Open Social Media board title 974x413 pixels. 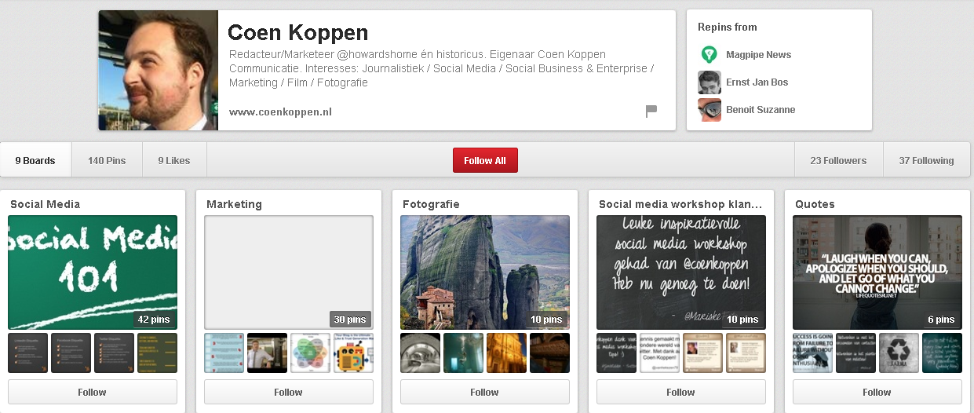pos(45,204)
